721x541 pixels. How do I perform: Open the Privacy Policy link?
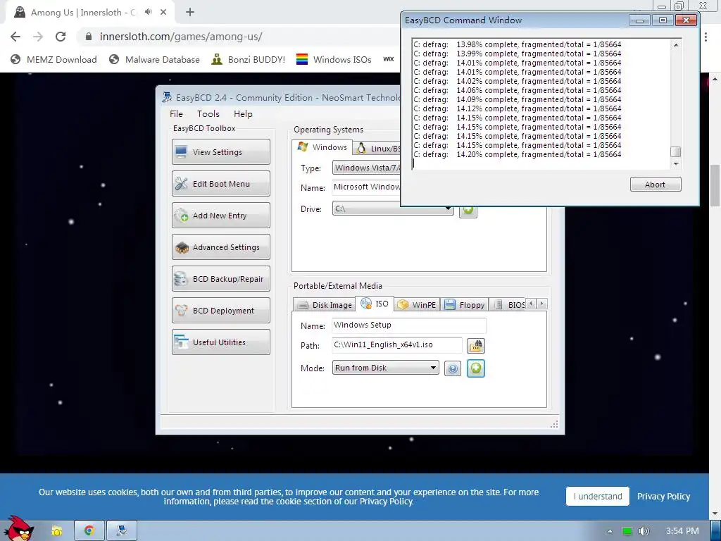click(x=663, y=497)
